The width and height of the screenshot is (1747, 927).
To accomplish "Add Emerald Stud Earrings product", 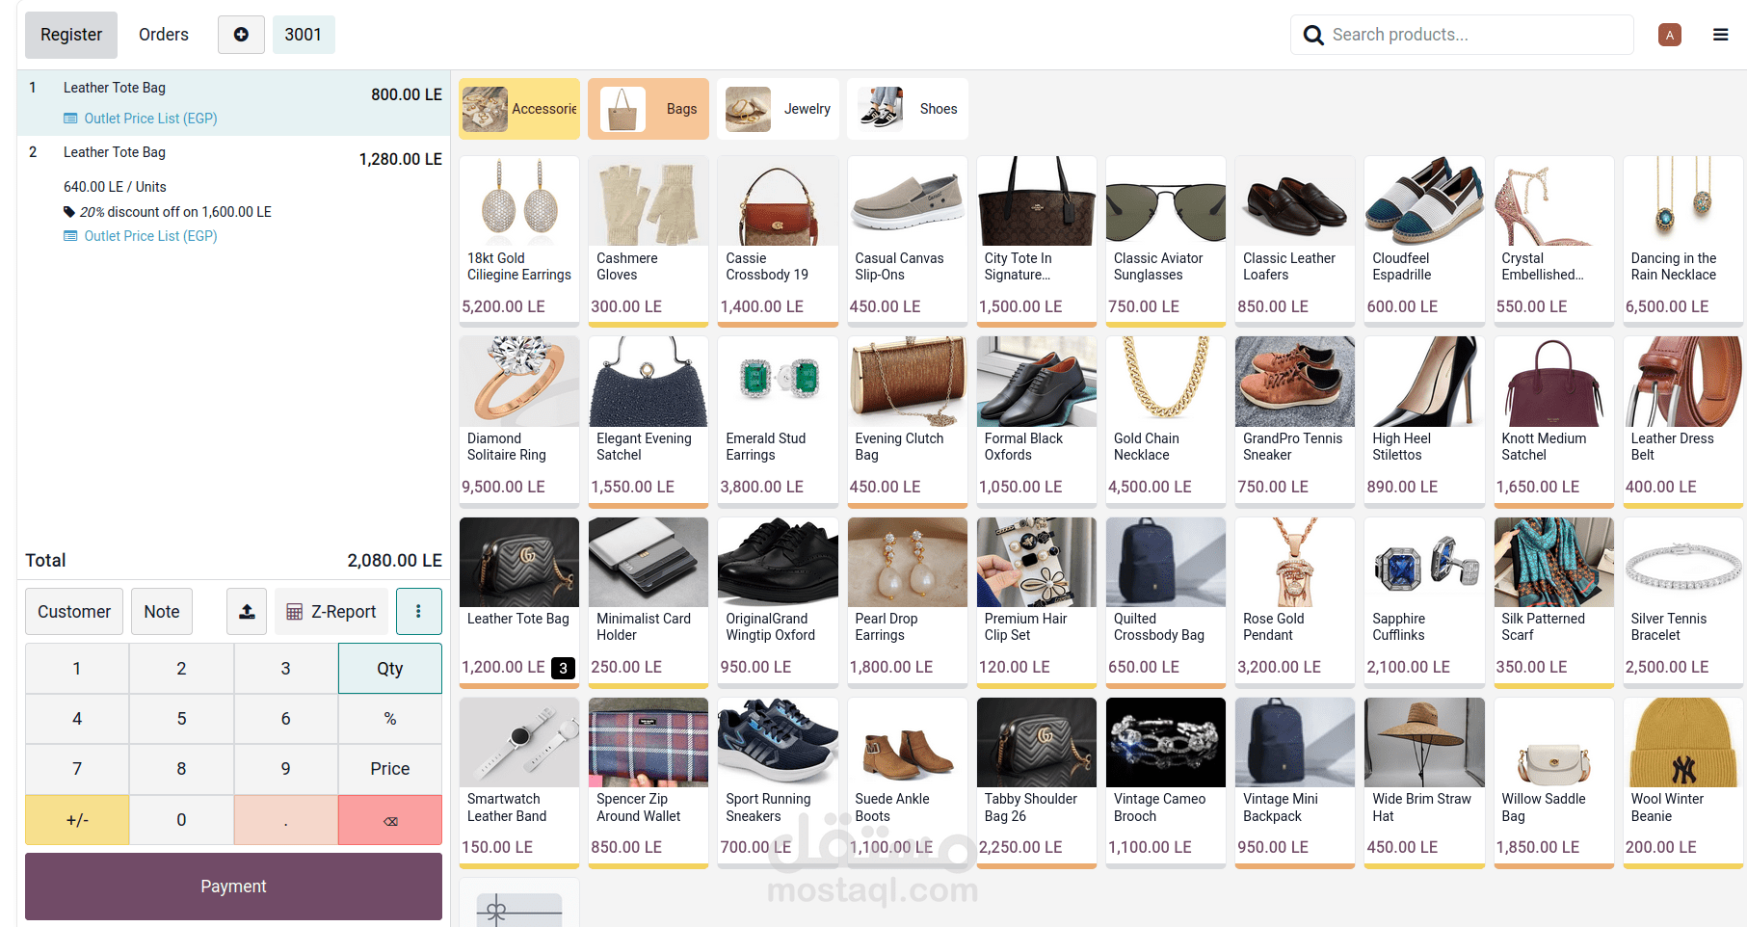I will point(778,421).
